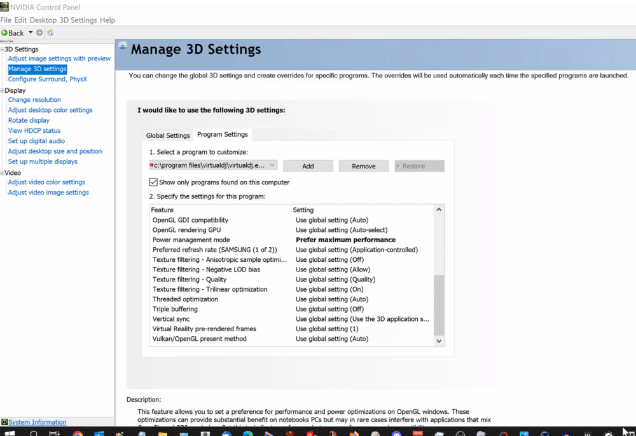The image size is (636, 436).
Task: Open Adjust image settings with preview
Action: point(59,58)
